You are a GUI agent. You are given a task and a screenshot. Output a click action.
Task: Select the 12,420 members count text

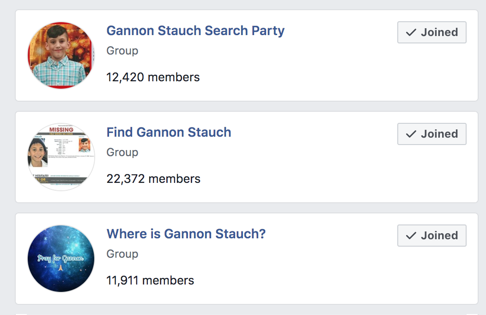[153, 77]
